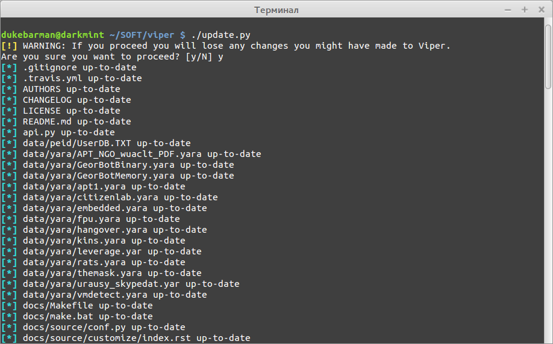The width and height of the screenshot is (553, 344).
Task: Click the CHANGELOG up-to-date line
Action: pyautogui.click(x=77, y=100)
